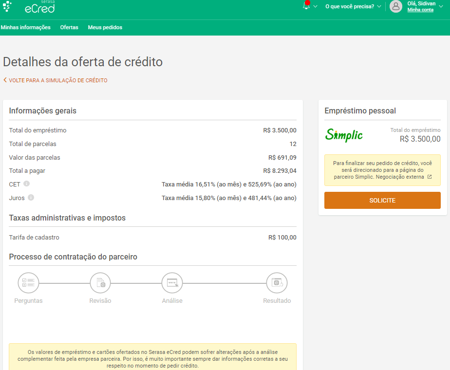Click the greeting Olá, Sidivan
Viewport: 450px width, 370px height.
421,3
